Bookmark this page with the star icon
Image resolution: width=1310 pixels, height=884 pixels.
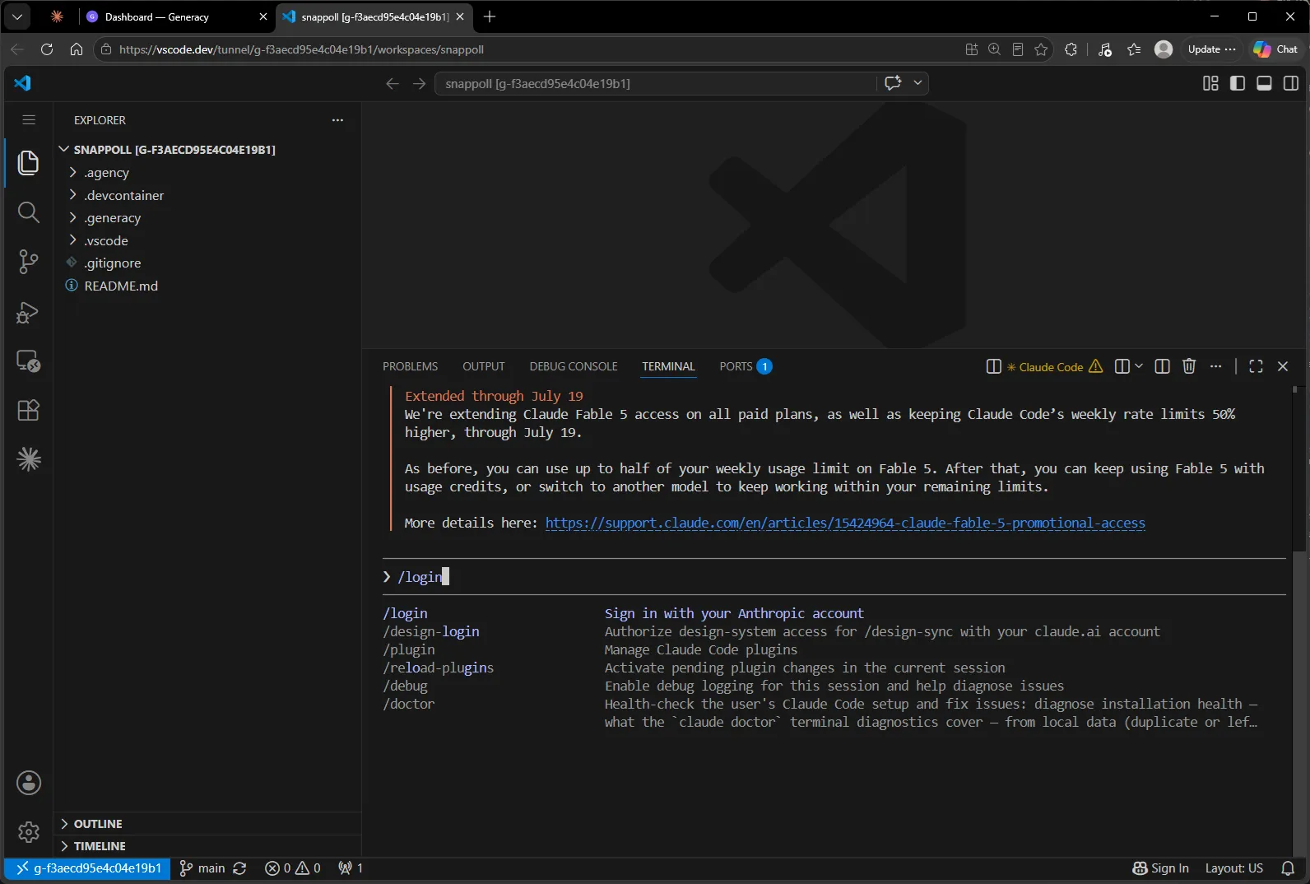pyautogui.click(x=1041, y=49)
